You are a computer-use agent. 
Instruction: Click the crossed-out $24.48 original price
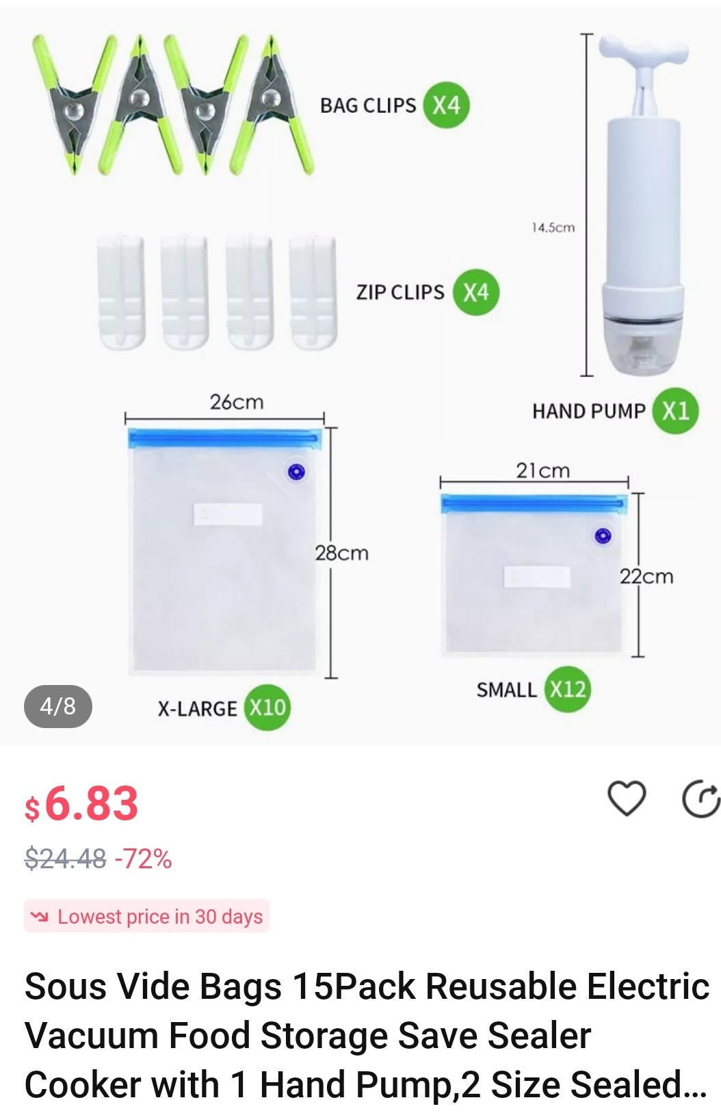[66, 858]
